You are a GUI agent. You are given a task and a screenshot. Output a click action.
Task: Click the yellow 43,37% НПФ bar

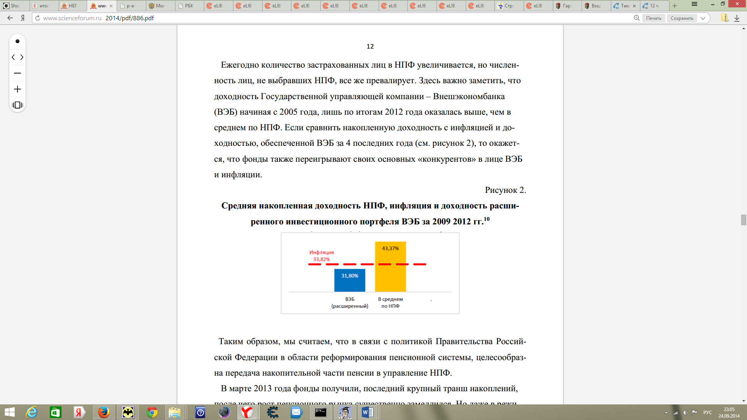tap(390, 267)
